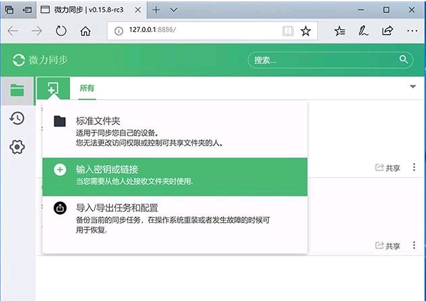Click the lower 共享 share button
The height and width of the screenshot is (301, 426).
click(x=388, y=246)
